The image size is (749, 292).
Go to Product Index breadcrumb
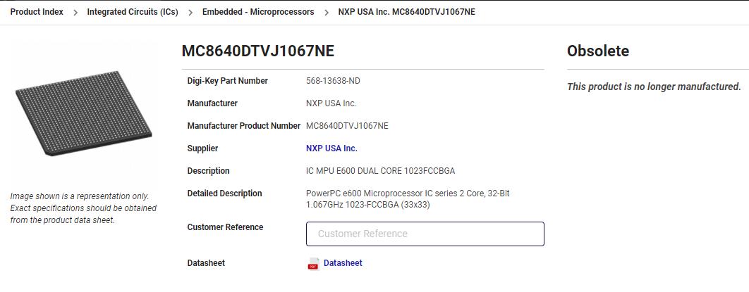[x=37, y=12]
